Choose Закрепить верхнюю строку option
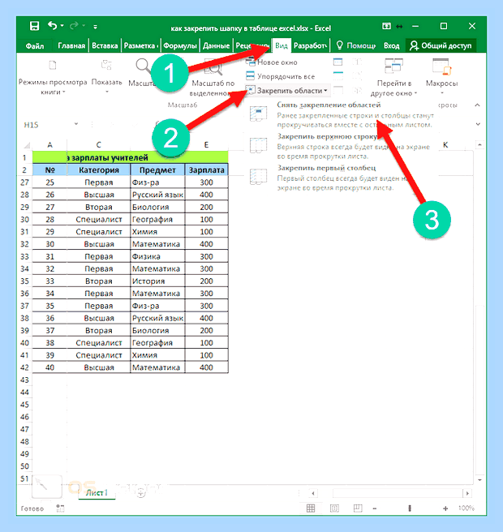This screenshot has width=503, height=532. pyautogui.click(x=341, y=146)
